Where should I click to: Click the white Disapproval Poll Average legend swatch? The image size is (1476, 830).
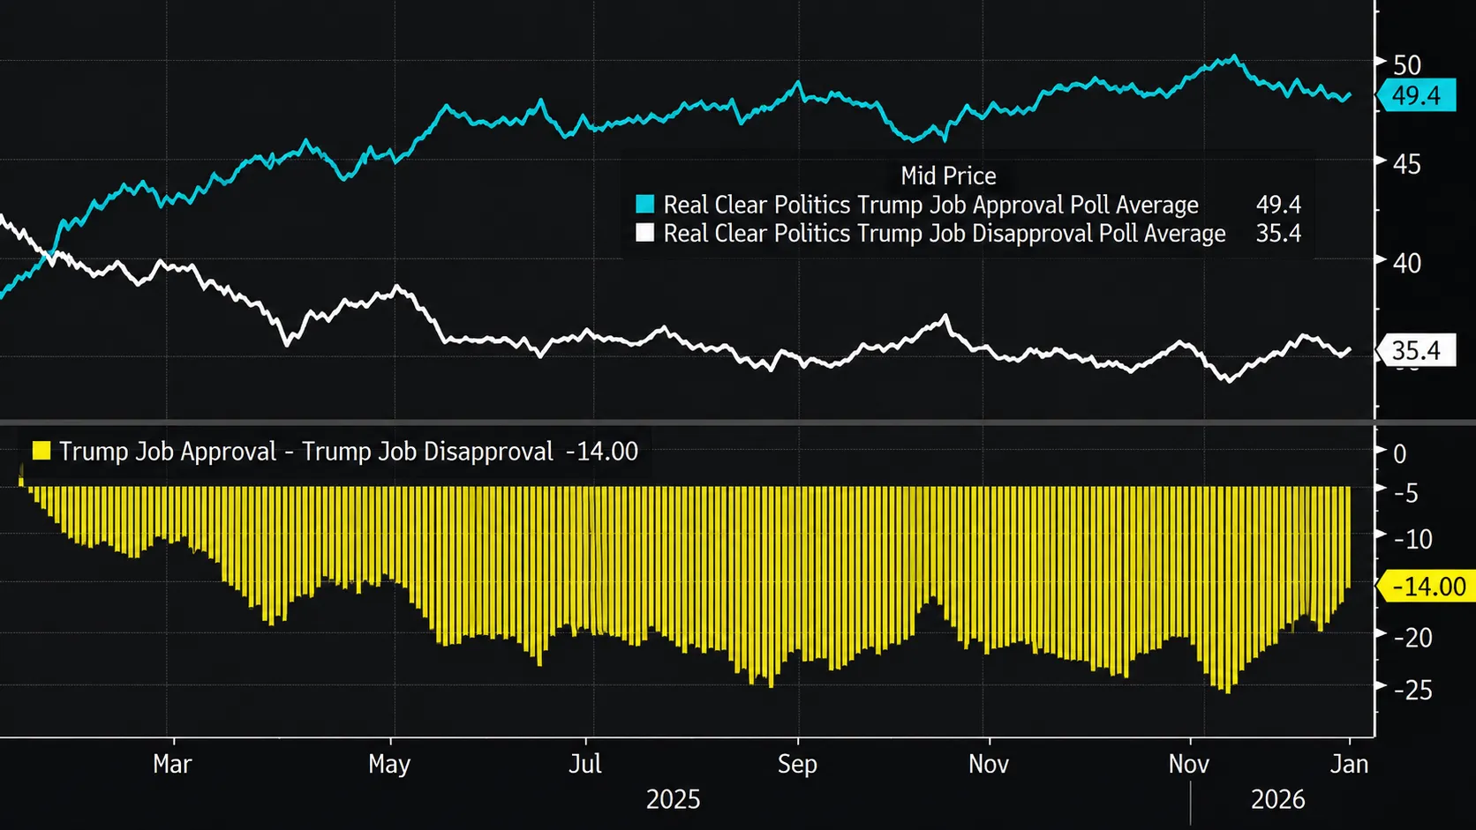(x=645, y=233)
